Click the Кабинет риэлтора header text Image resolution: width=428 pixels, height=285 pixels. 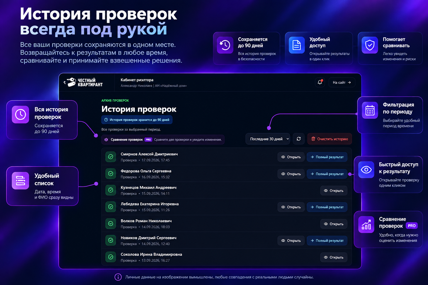[137, 80]
